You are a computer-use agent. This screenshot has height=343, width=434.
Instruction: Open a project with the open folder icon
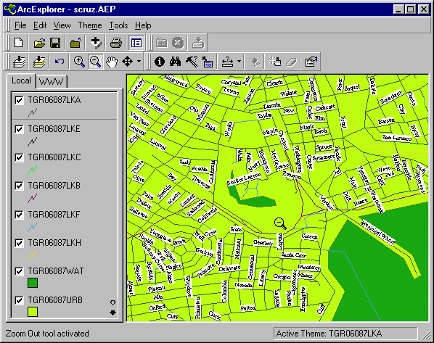click(x=39, y=43)
